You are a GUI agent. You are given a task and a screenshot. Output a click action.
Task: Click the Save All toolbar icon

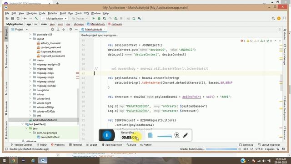[x=12, y=18]
